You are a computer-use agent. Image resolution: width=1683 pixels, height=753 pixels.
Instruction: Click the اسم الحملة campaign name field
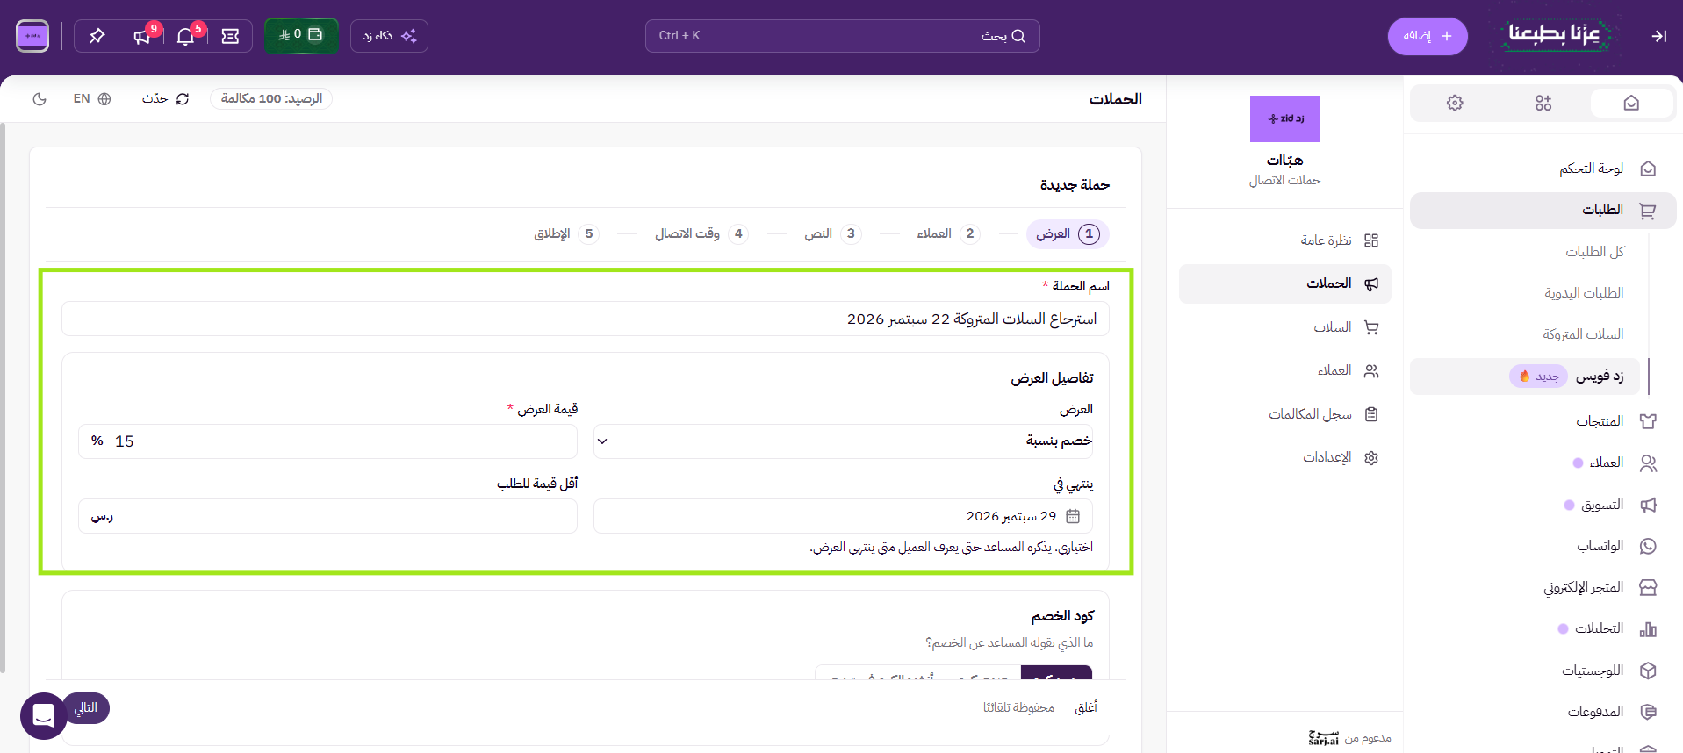click(585, 319)
